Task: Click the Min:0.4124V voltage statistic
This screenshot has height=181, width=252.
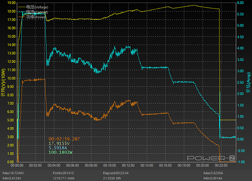Action: tap(13, 178)
